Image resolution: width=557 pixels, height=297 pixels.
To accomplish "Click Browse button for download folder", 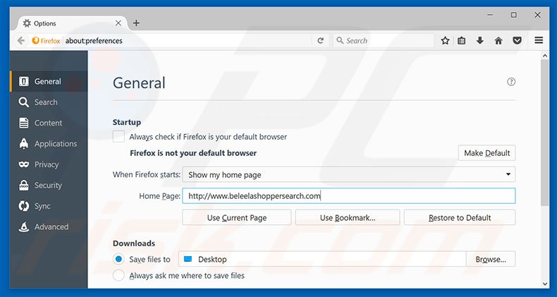I will (x=491, y=260).
